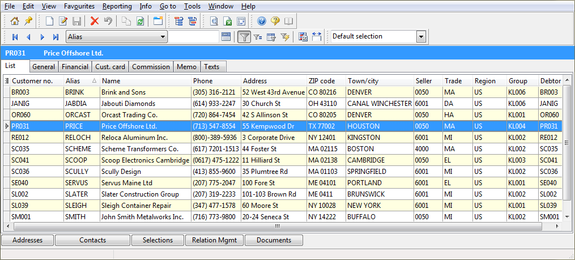Switch to the Commission tab

coord(151,67)
